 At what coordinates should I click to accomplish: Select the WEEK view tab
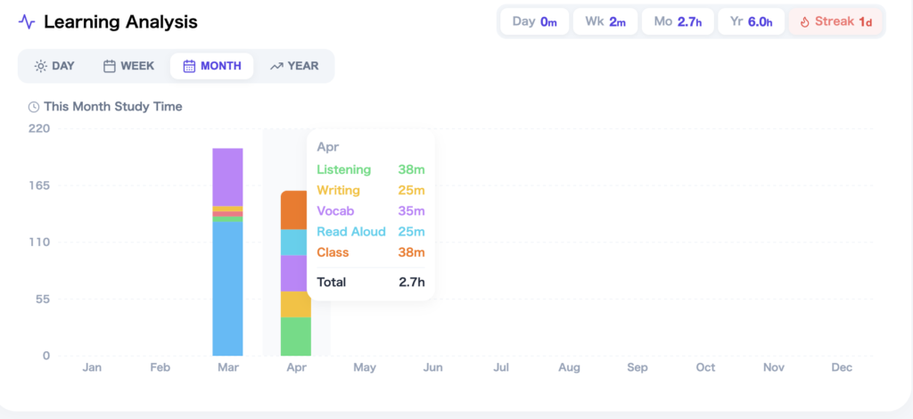(129, 66)
